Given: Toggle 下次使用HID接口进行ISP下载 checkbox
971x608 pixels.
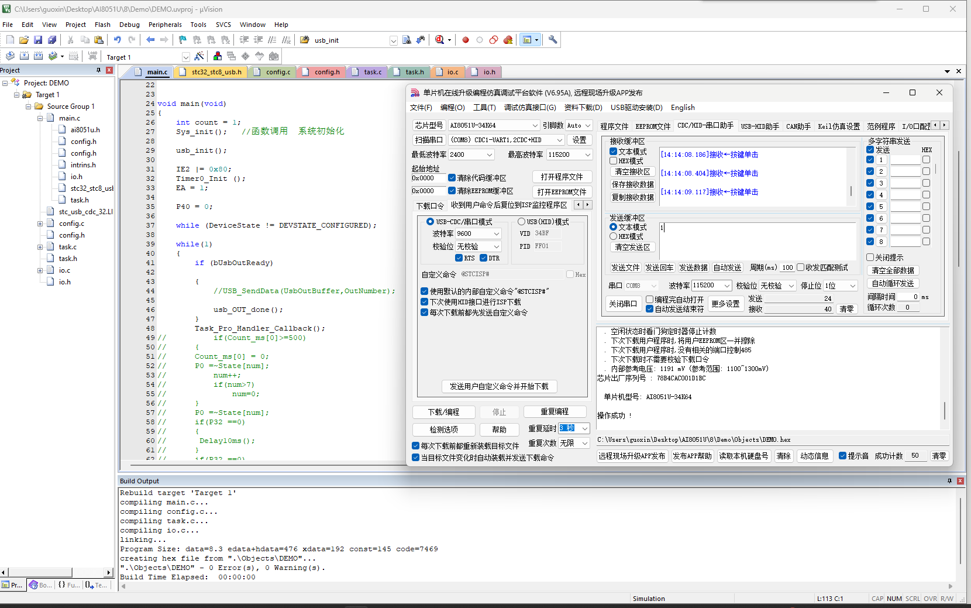Looking at the screenshot, I should [424, 302].
